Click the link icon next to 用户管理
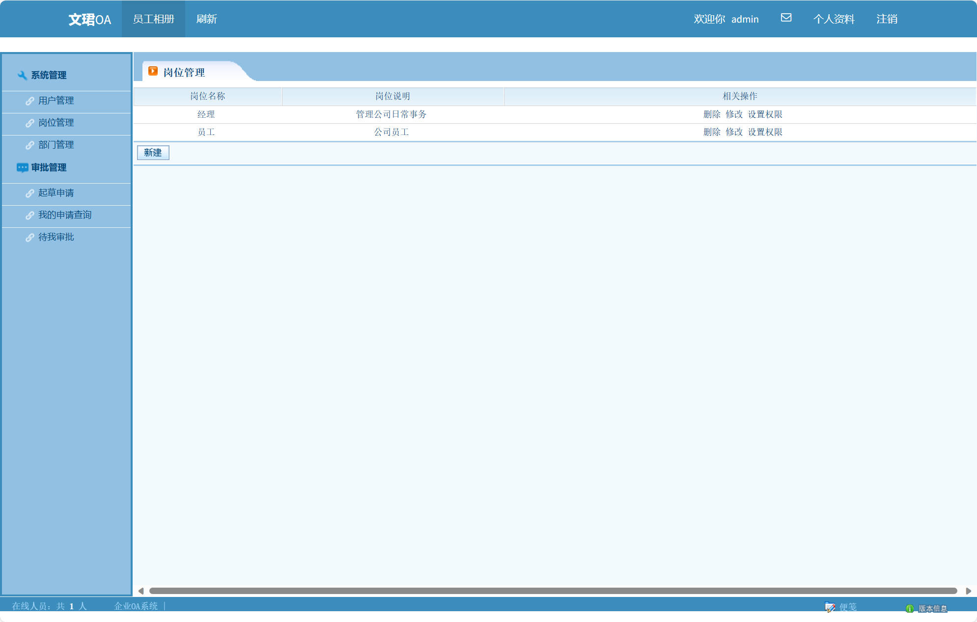977x622 pixels. coord(30,101)
